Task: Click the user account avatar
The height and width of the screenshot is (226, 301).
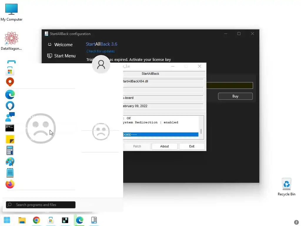Action: click(x=101, y=64)
